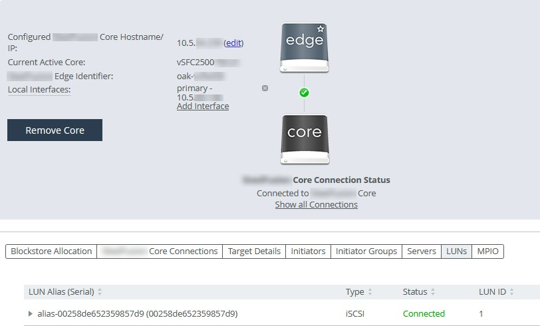
Task: Switch to the Servers tab
Action: coord(422,251)
